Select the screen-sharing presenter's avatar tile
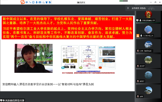 pos(148,17)
